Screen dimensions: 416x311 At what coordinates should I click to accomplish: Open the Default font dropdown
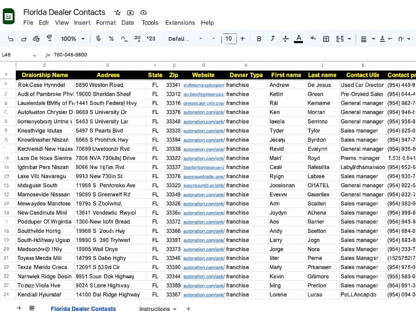(185, 39)
